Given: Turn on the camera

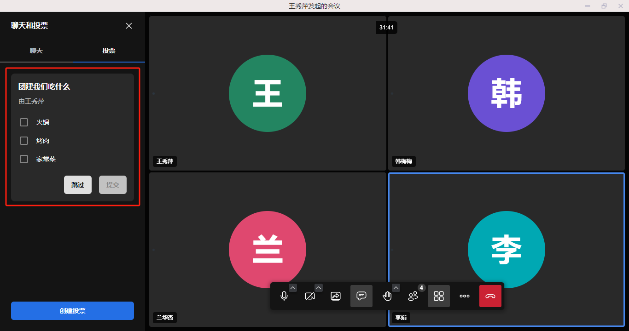Looking at the screenshot, I should tap(310, 296).
